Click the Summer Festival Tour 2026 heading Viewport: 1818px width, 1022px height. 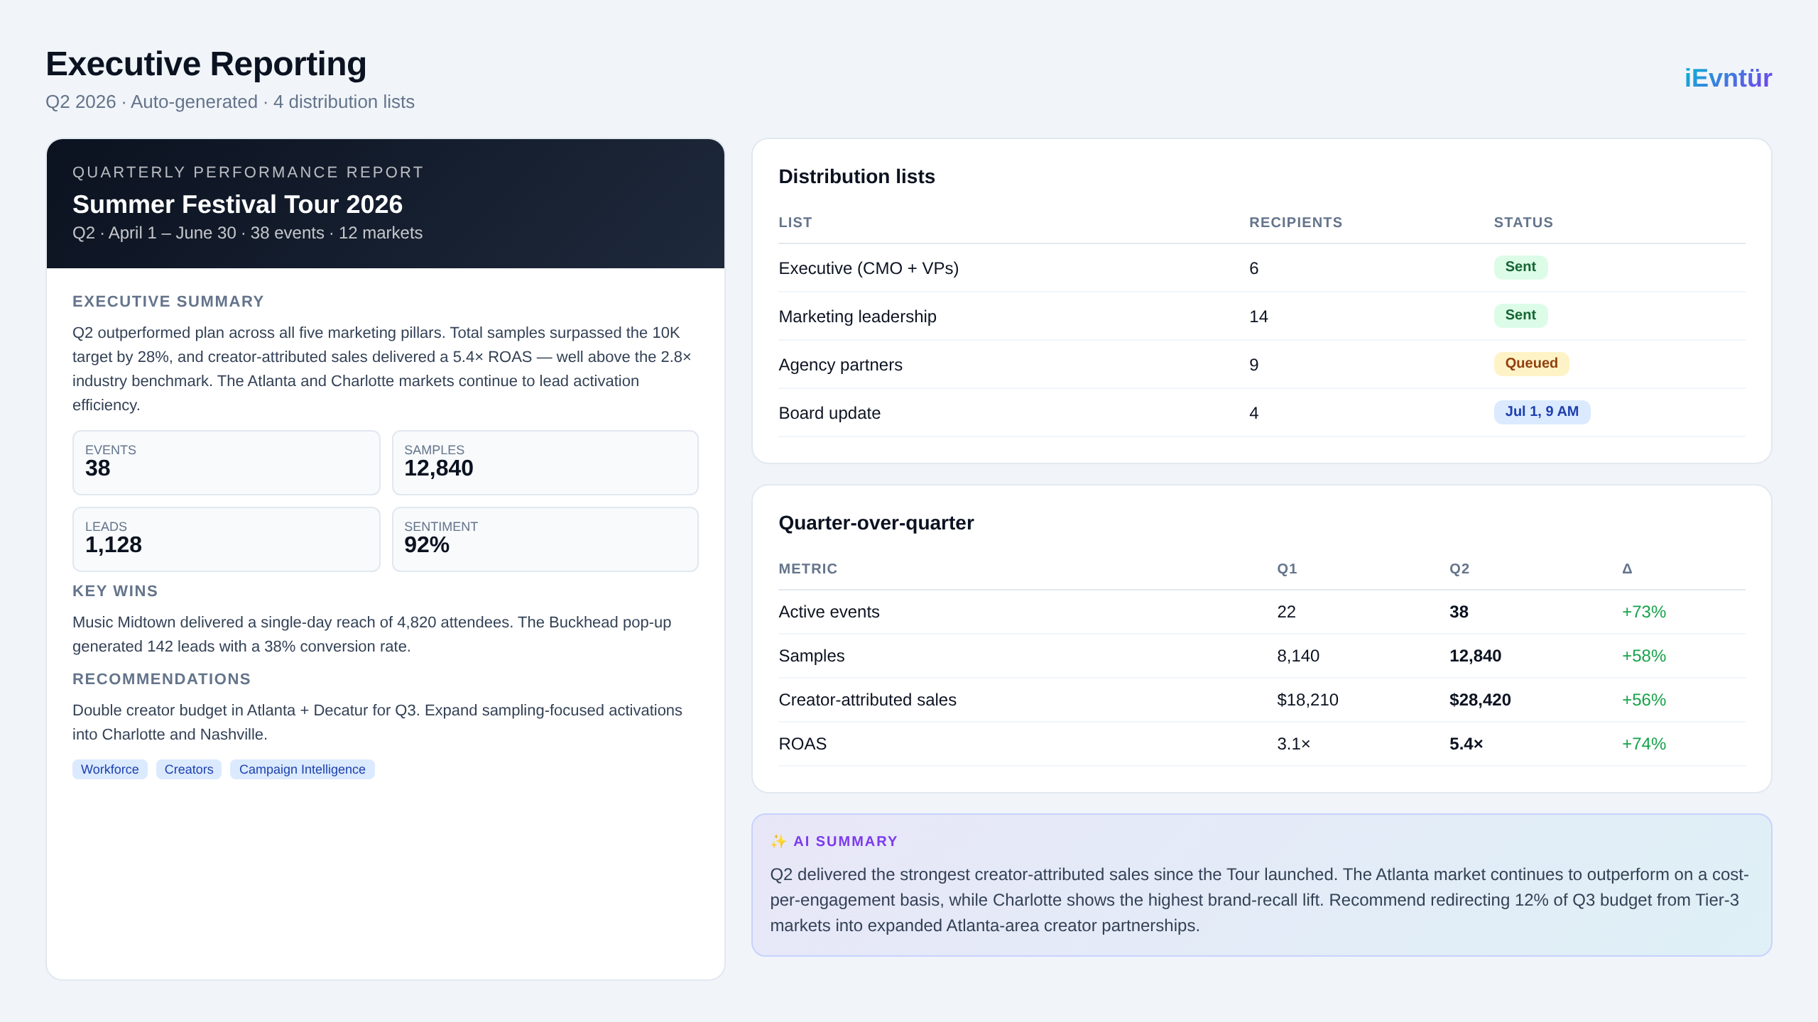(x=237, y=204)
